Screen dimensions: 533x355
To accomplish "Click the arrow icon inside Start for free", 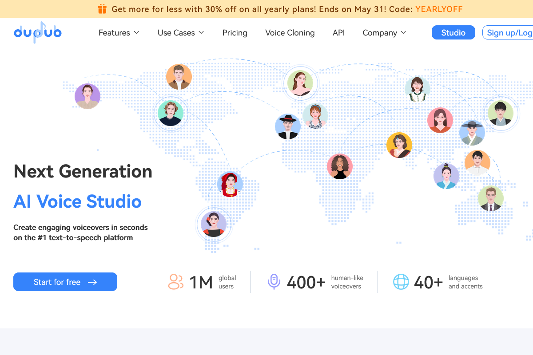I will click(x=92, y=282).
